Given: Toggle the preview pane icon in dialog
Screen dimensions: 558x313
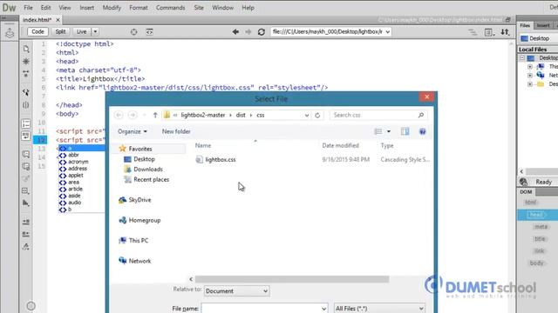Looking at the screenshot, I should click(x=405, y=131).
